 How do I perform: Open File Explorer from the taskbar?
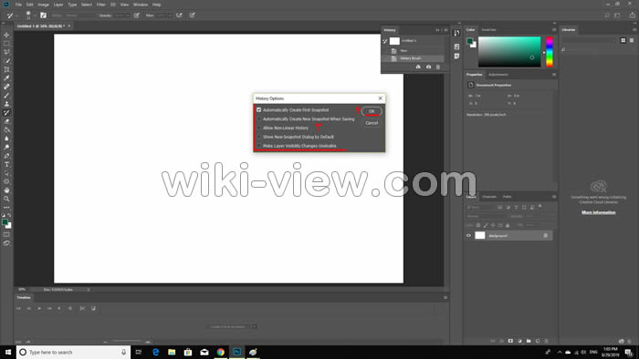172,352
